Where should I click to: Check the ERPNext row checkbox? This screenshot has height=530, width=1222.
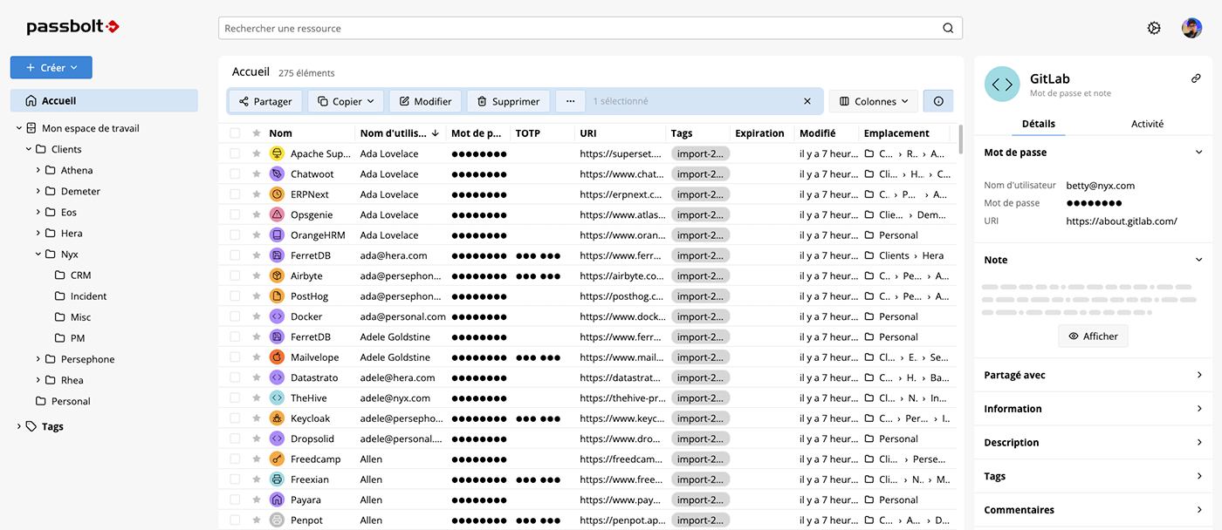coord(235,194)
